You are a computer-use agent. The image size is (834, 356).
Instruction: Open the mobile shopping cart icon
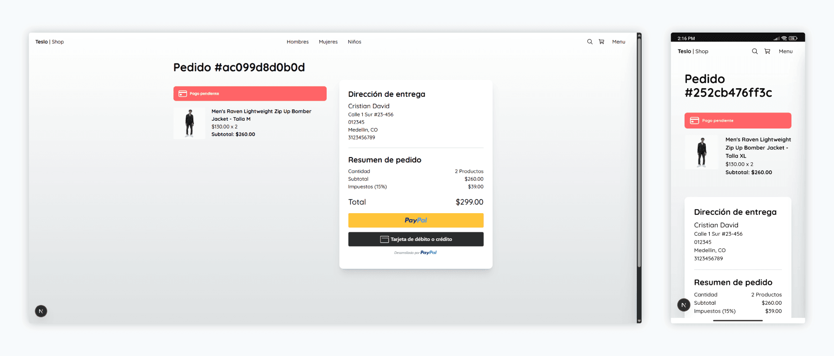click(x=767, y=51)
